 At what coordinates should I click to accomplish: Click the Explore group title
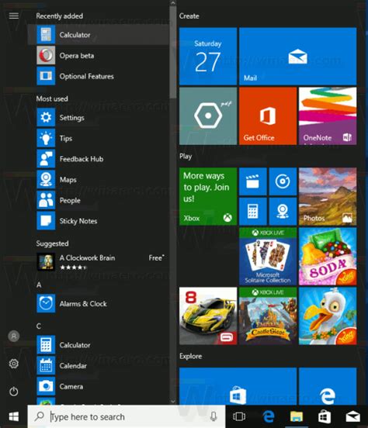(190, 356)
